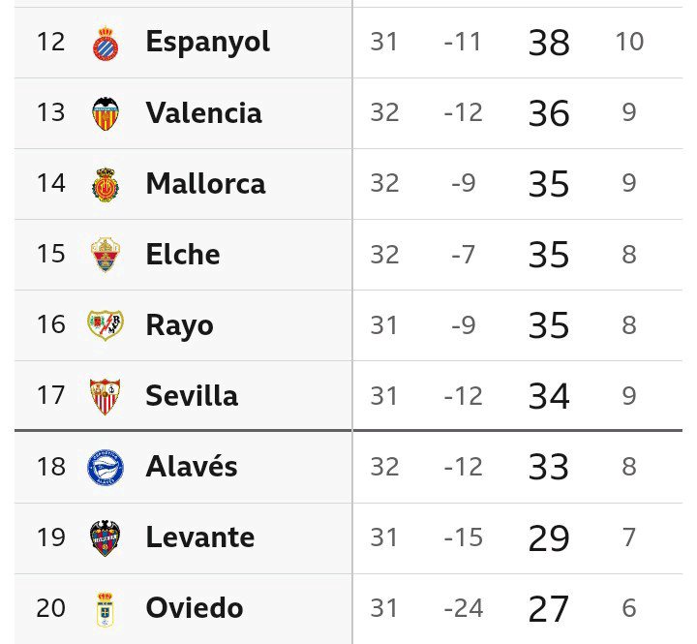The width and height of the screenshot is (697, 644).
Task: Select the Alavés team name
Action: tap(192, 466)
